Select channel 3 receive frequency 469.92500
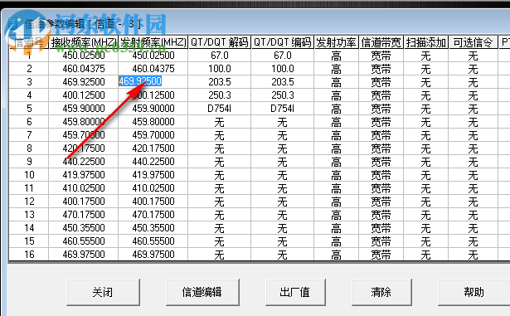Viewport: 510px width, 316px height. (x=84, y=82)
